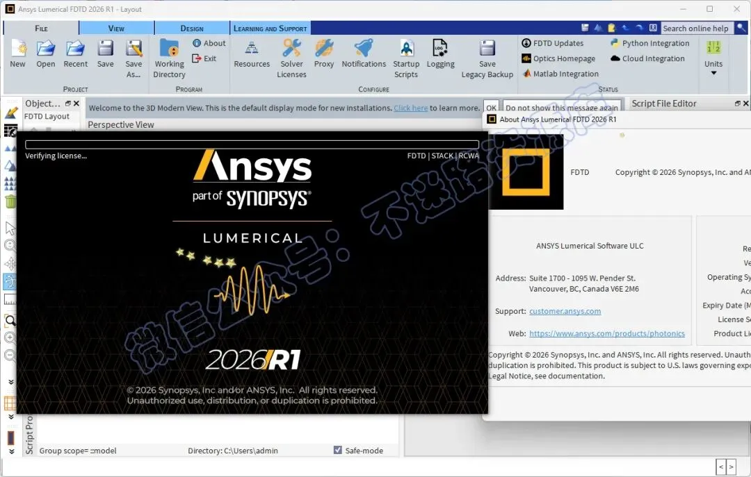Click quick-access clipboard icon
This screenshot has width=751, height=477.
click(x=612, y=28)
